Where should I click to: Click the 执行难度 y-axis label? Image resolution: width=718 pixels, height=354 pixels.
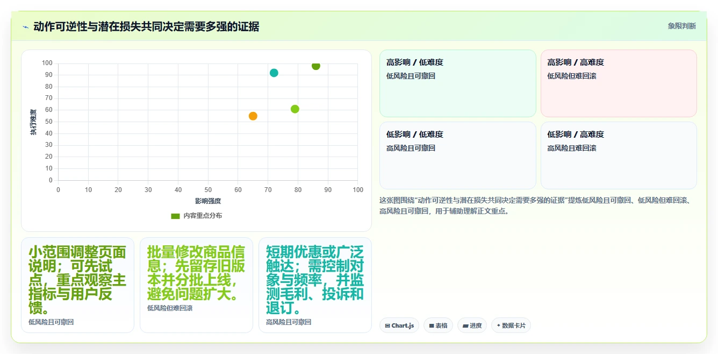coord(34,122)
